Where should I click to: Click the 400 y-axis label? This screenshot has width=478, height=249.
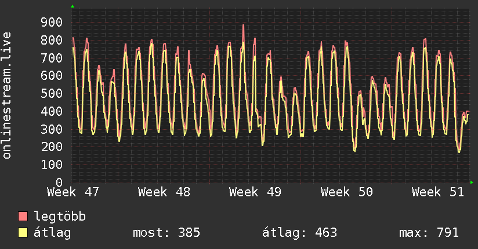click(52, 111)
